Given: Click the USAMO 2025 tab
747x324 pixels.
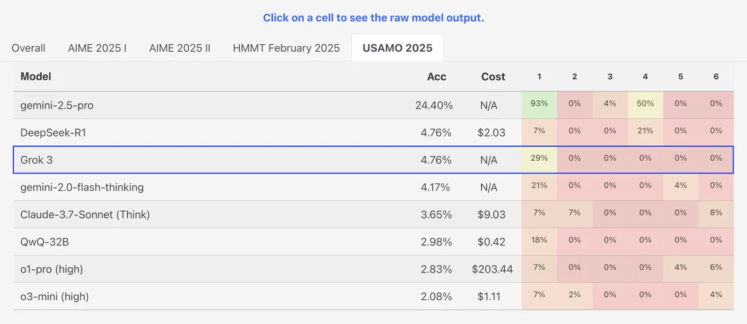Looking at the screenshot, I should pyautogui.click(x=398, y=48).
